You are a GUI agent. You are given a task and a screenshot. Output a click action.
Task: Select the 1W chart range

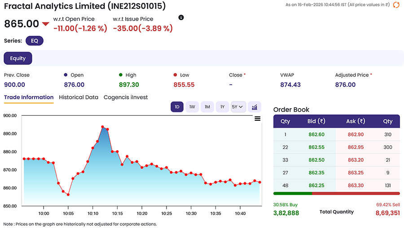coord(192,107)
